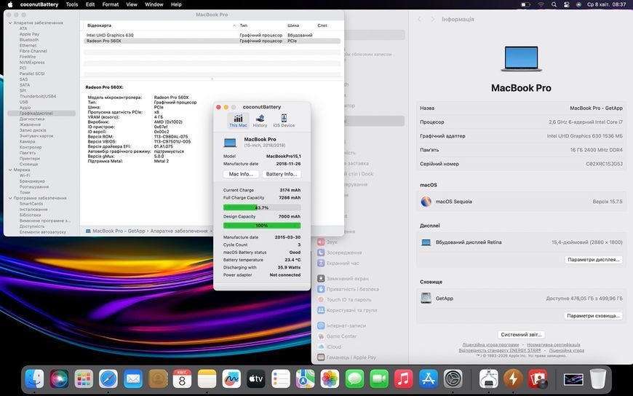Click Параметри дисплея... button
The image size is (633, 396).
(x=593, y=260)
